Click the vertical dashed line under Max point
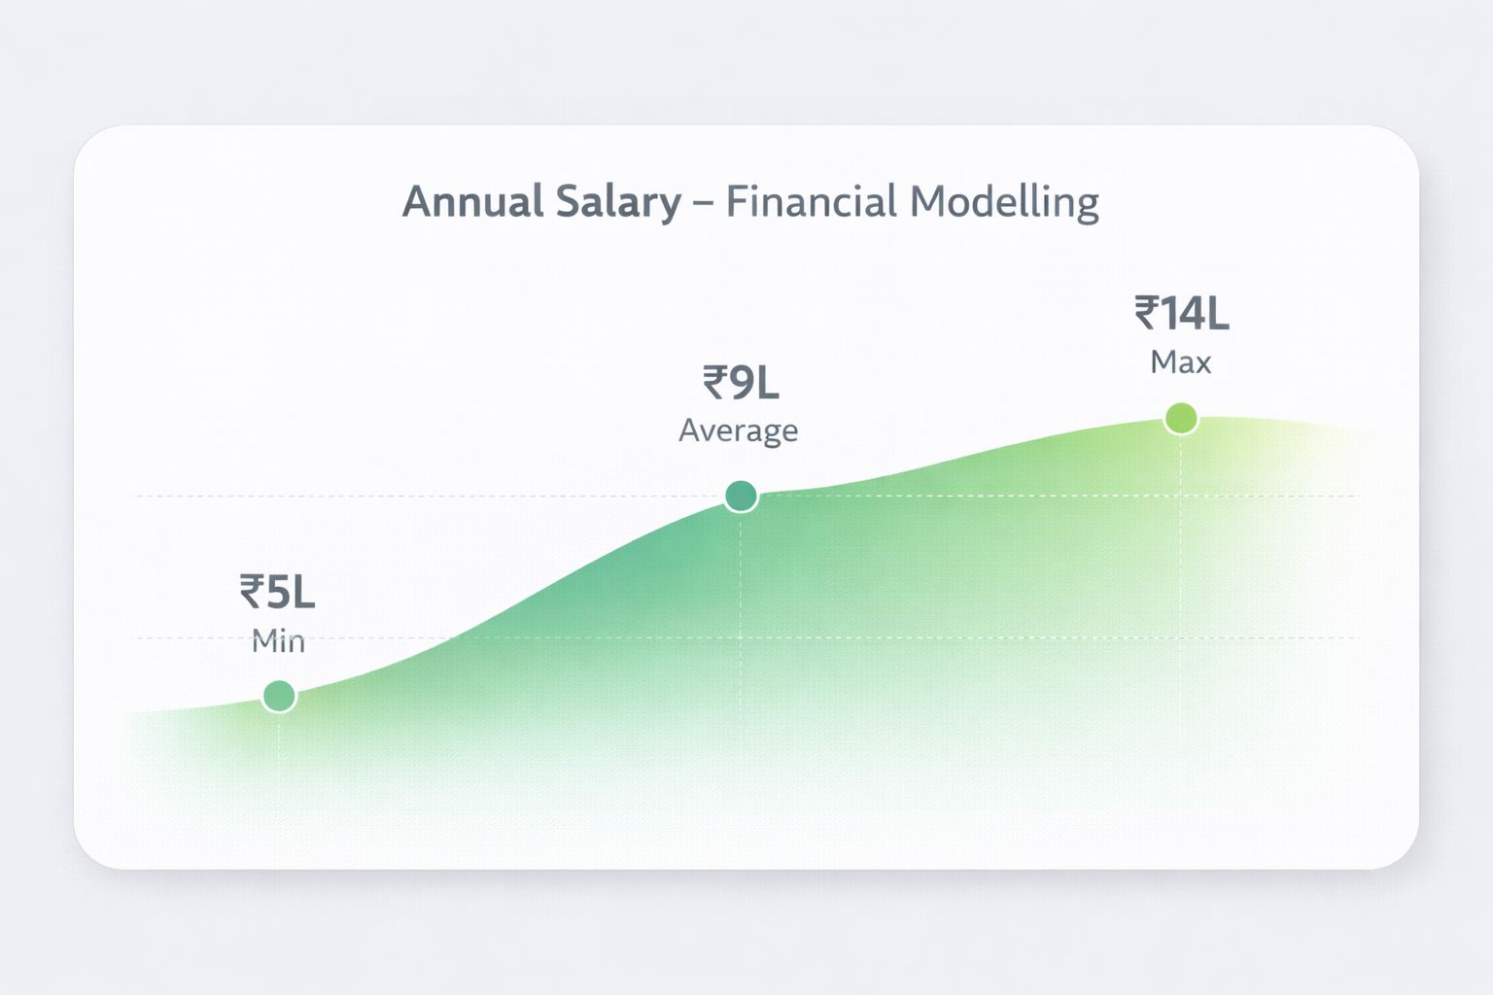Screen dimensions: 1493x995 click(1181, 583)
